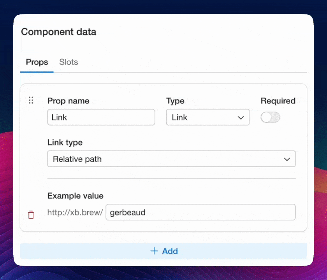The height and width of the screenshot is (280, 327).
Task: Click the Example value label
Action: coord(76,196)
